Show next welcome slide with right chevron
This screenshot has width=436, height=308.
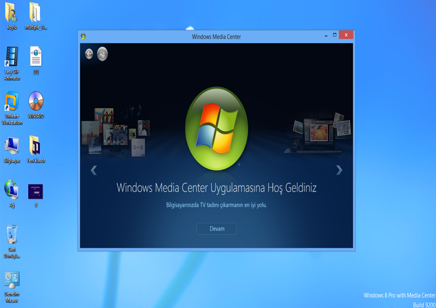click(x=339, y=170)
